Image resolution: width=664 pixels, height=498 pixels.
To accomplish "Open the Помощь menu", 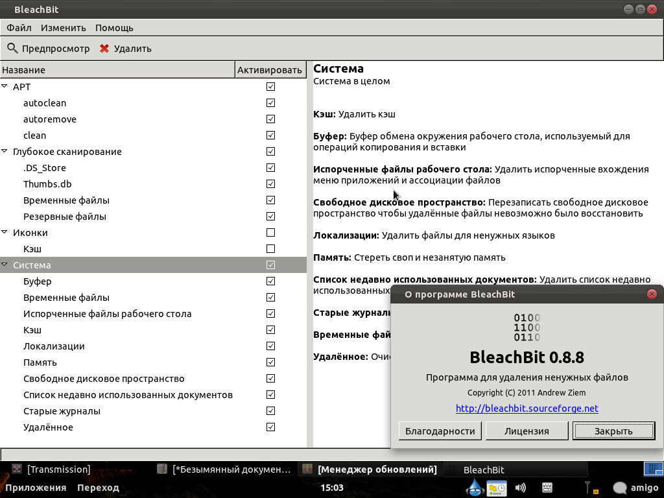I will click(114, 28).
